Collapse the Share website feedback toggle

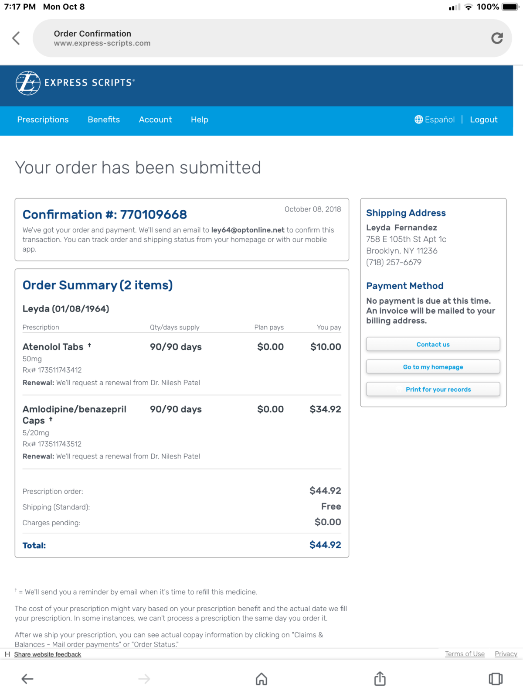[7, 654]
